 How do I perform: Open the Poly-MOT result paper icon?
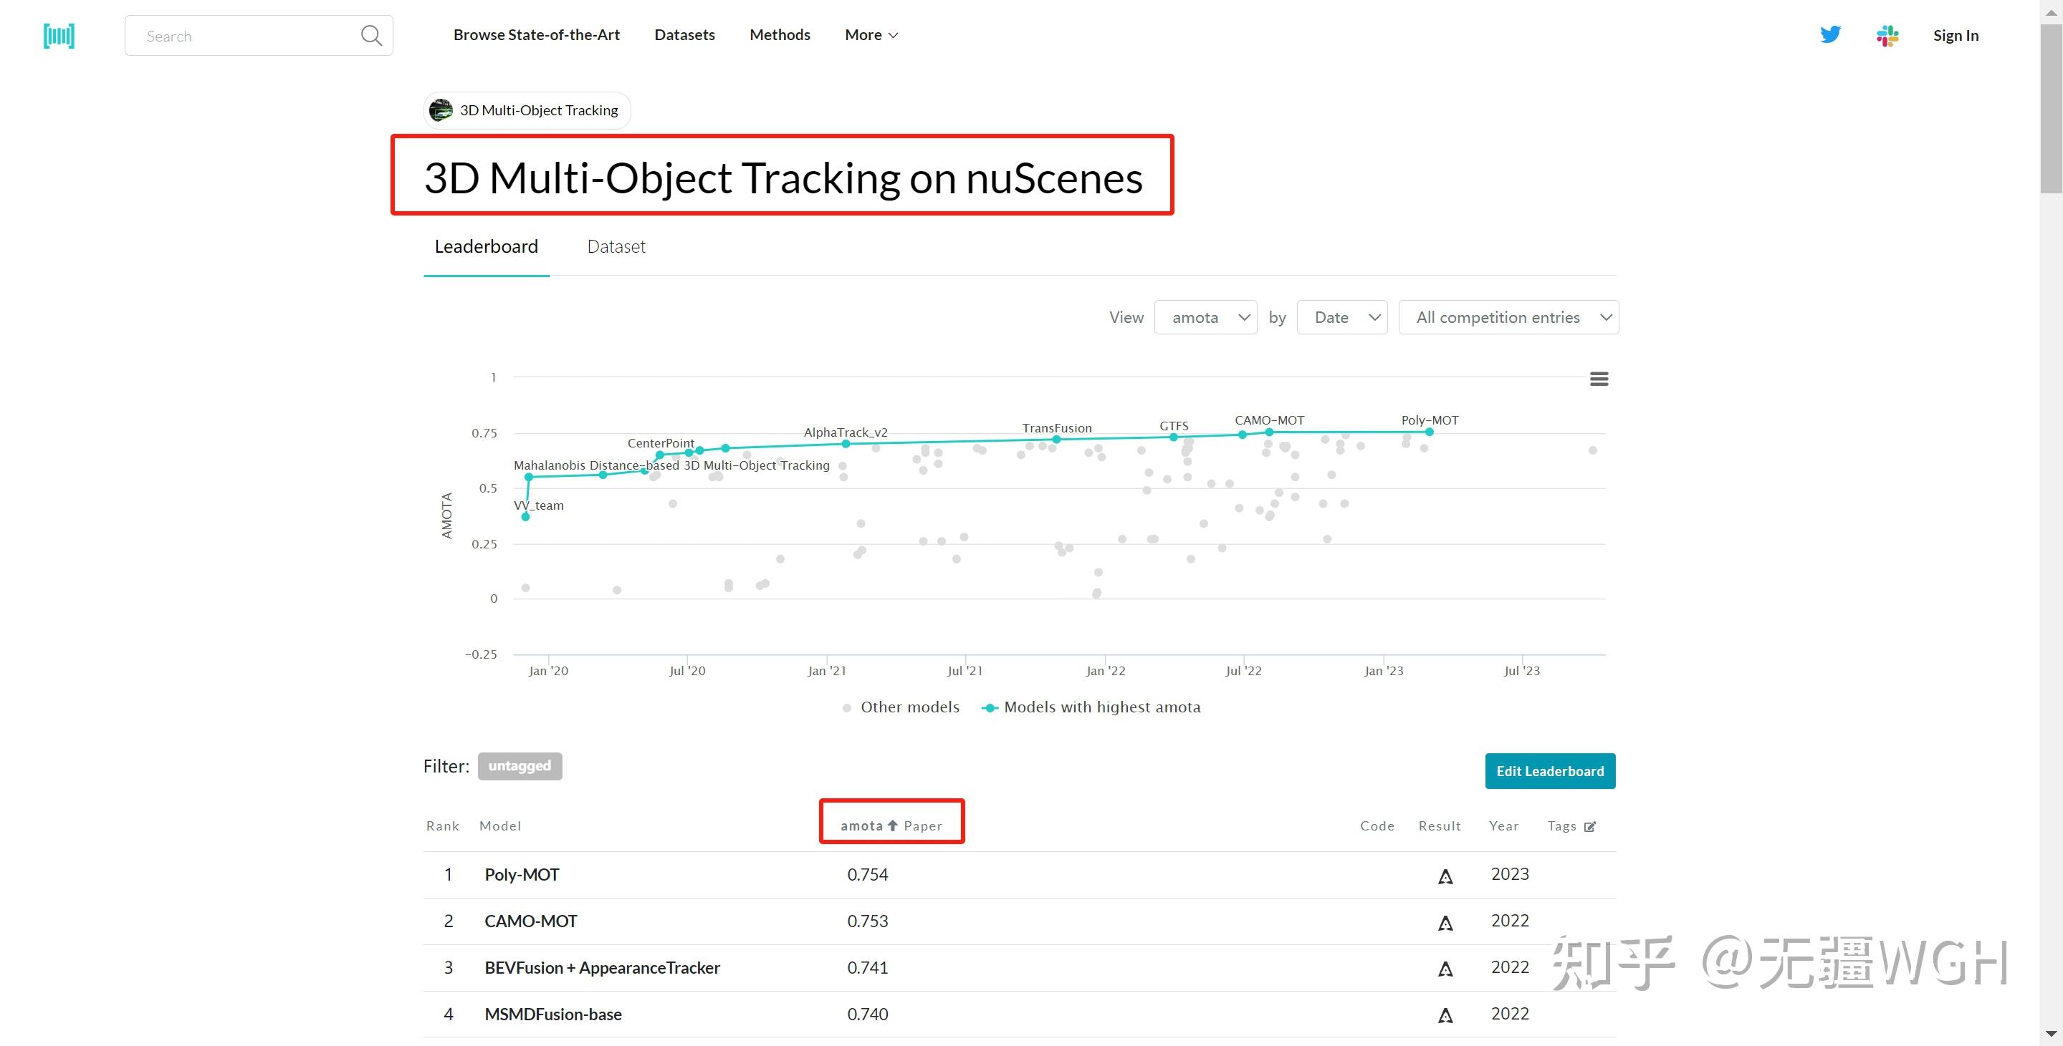click(1445, 876)
